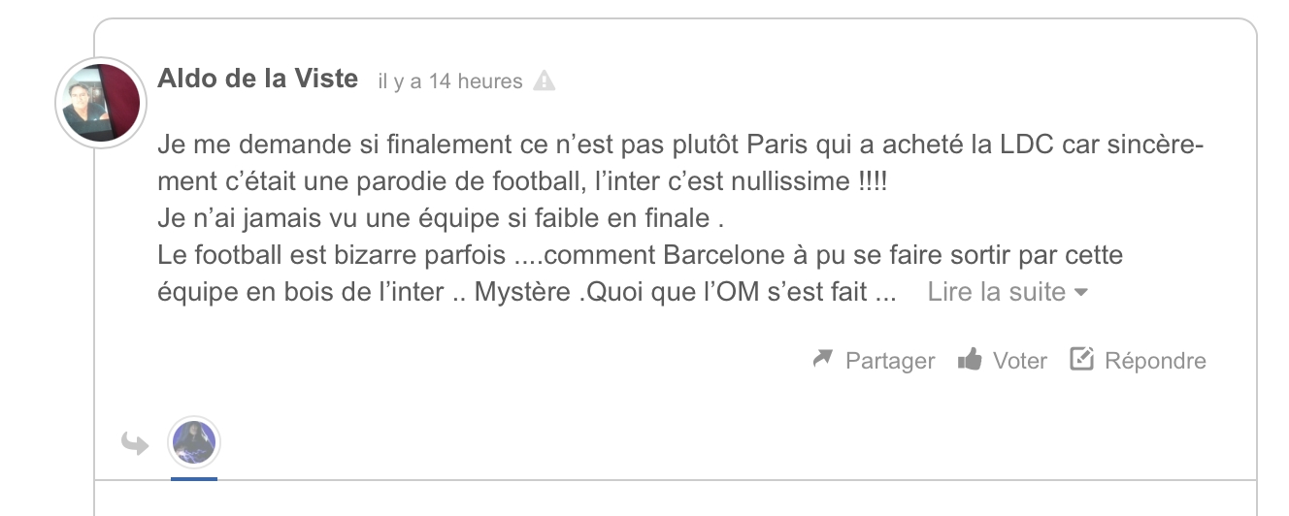Viewport: 1289px width, 516px height.
Task: Open the Aldo de la Viste username link
Action: pyautogui.click(x=257, y=79)
